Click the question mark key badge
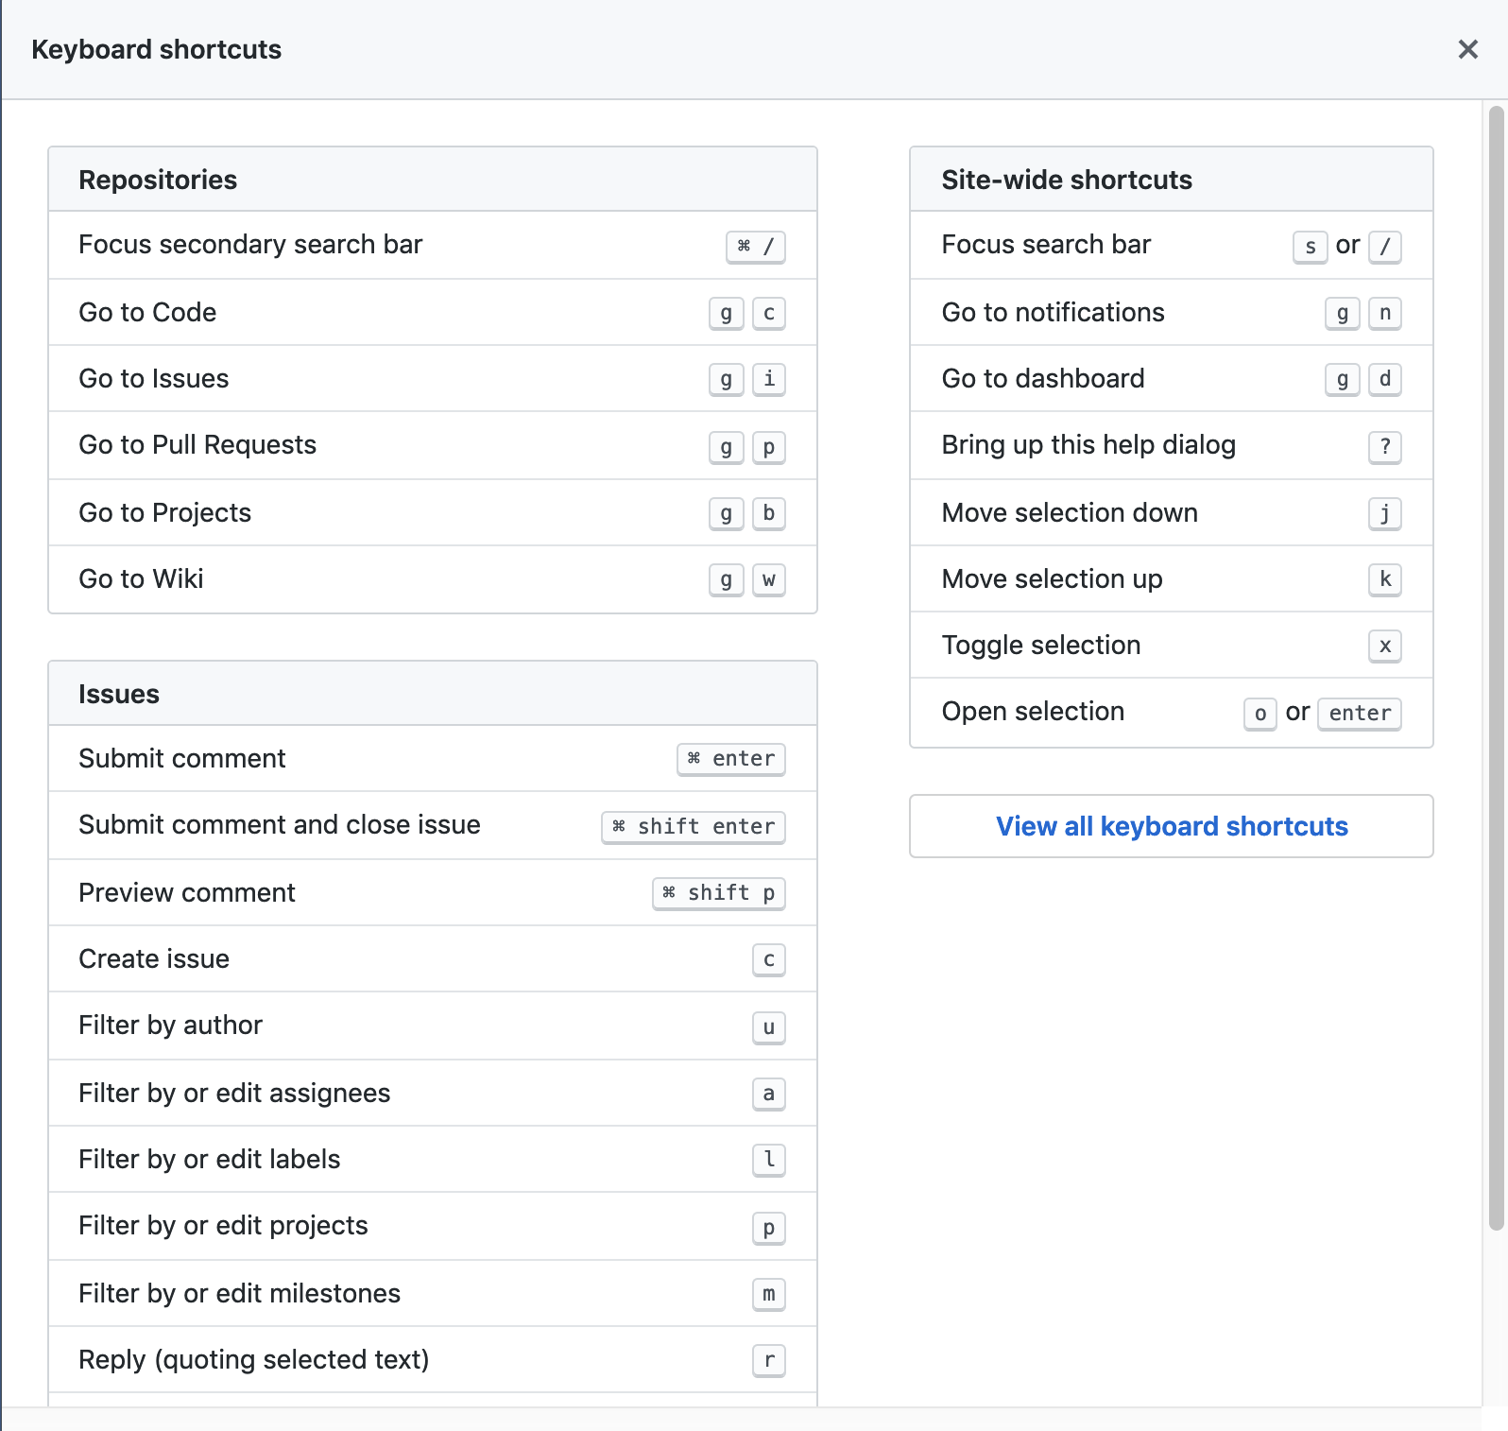 pyautogui.click(x=1384, y=446)
